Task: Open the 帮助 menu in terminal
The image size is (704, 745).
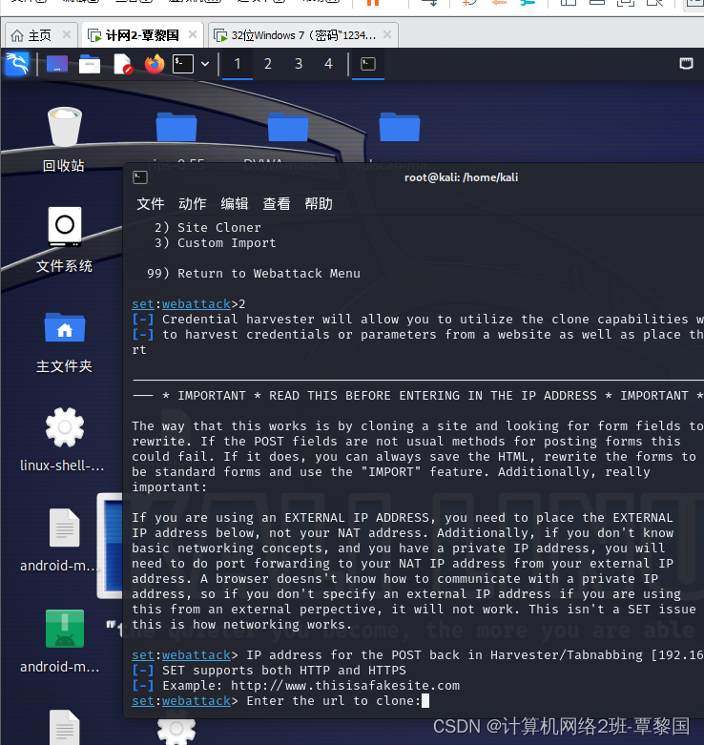Action: coord(319,204)
